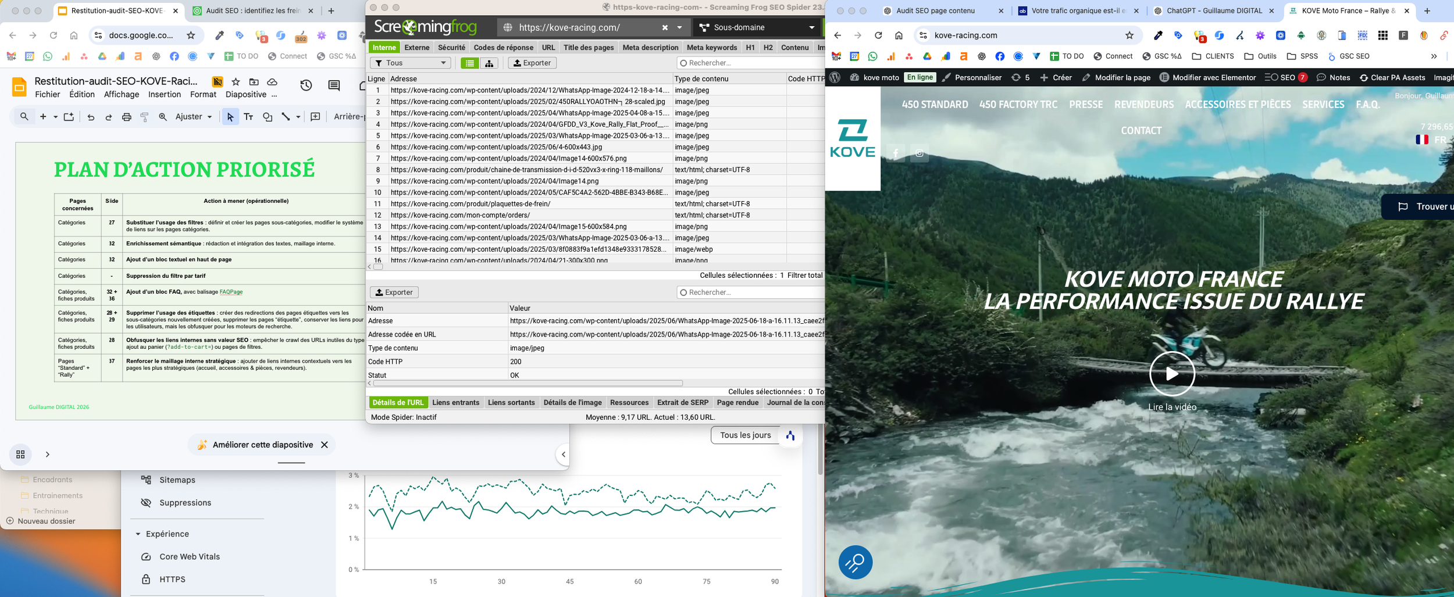The width and height of the screenshot is (1454, 597).
Task: Open the Diapositive menu in Google Slides
Action: click(x=246, y=95)
